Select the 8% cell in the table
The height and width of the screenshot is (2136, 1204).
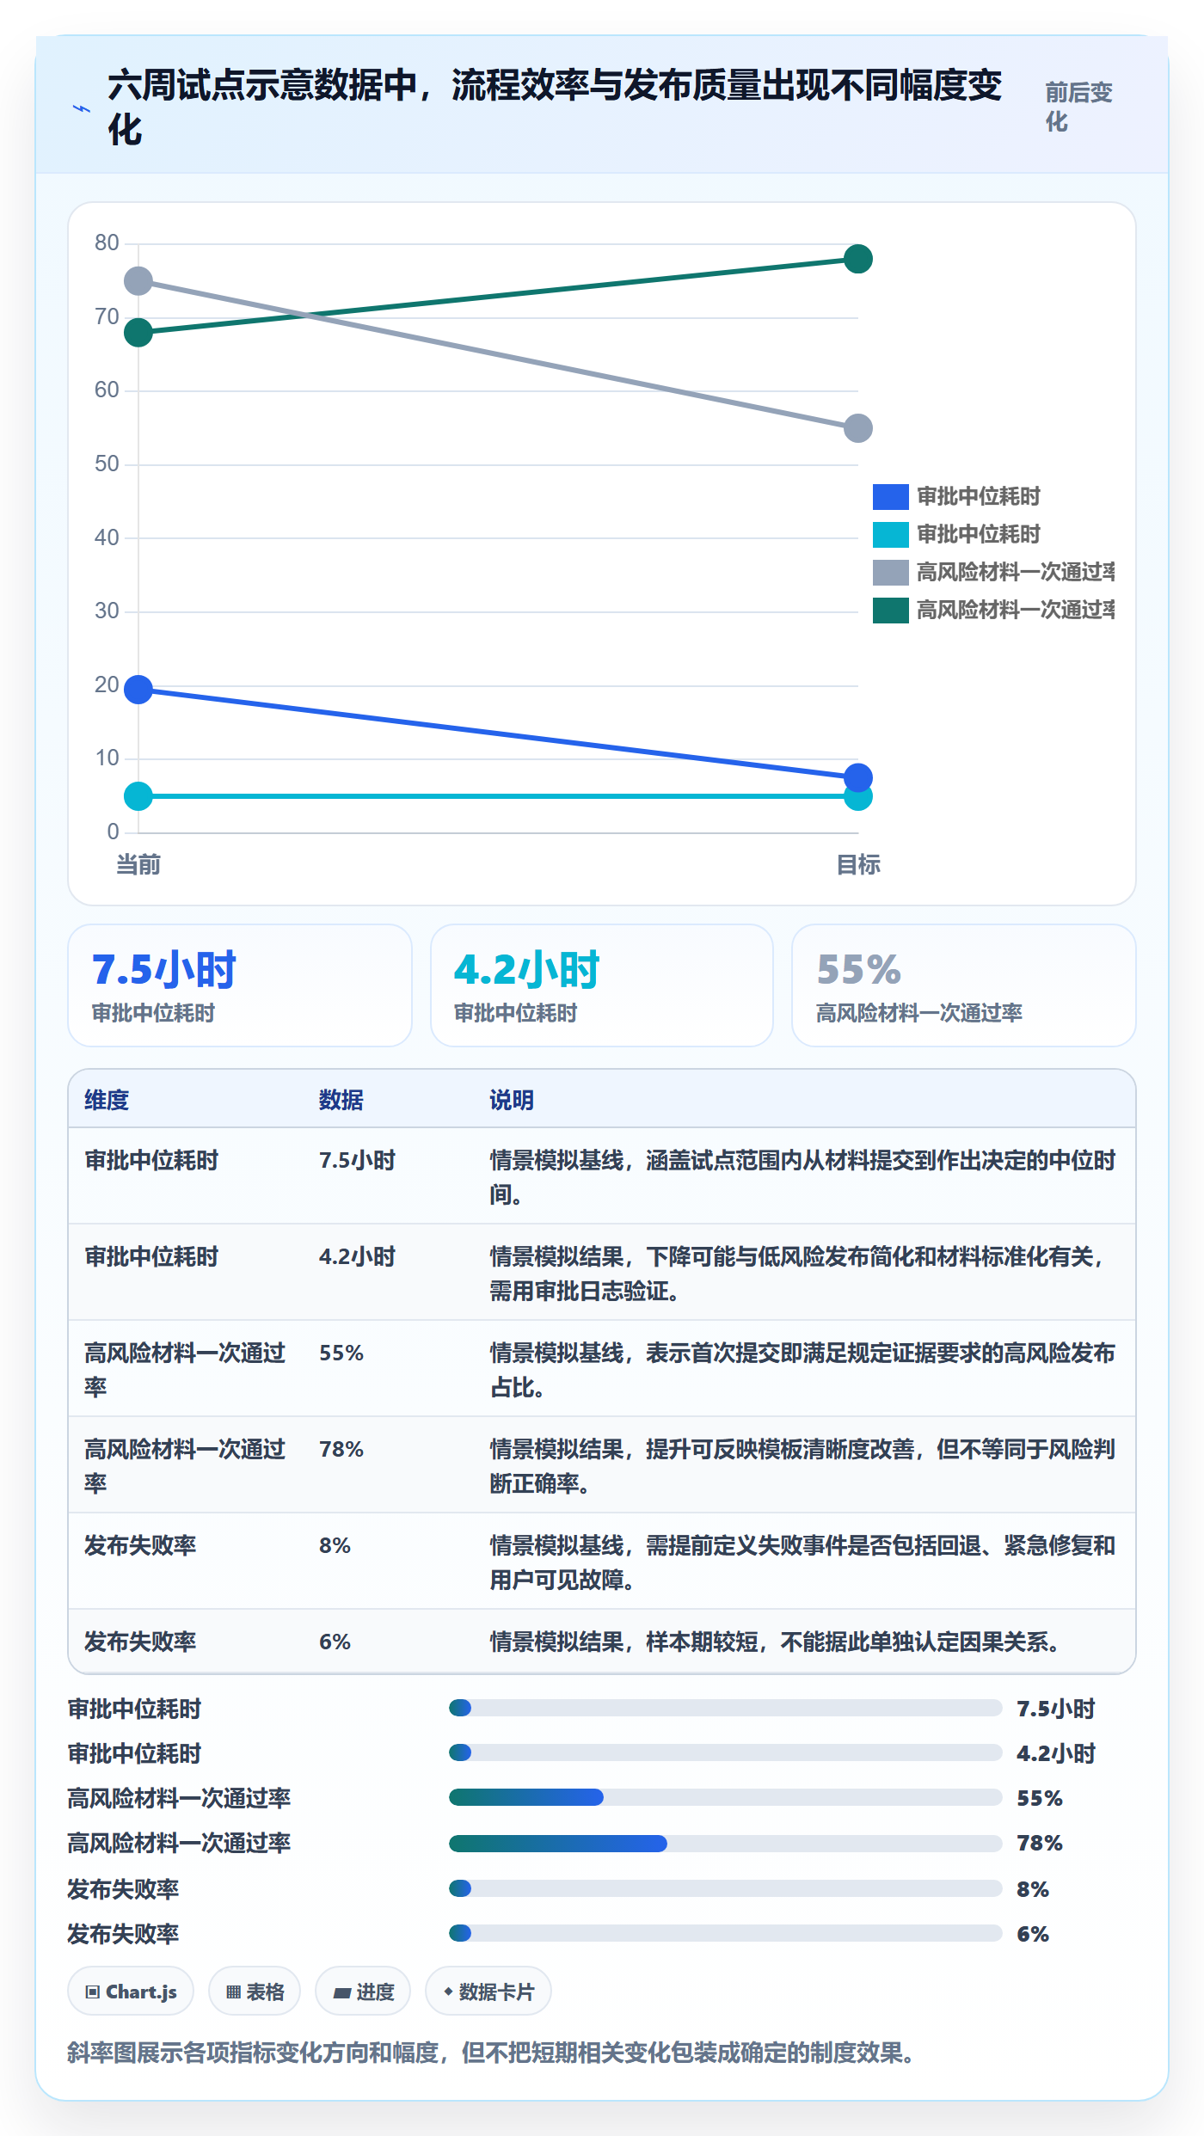pos(335,1545)
